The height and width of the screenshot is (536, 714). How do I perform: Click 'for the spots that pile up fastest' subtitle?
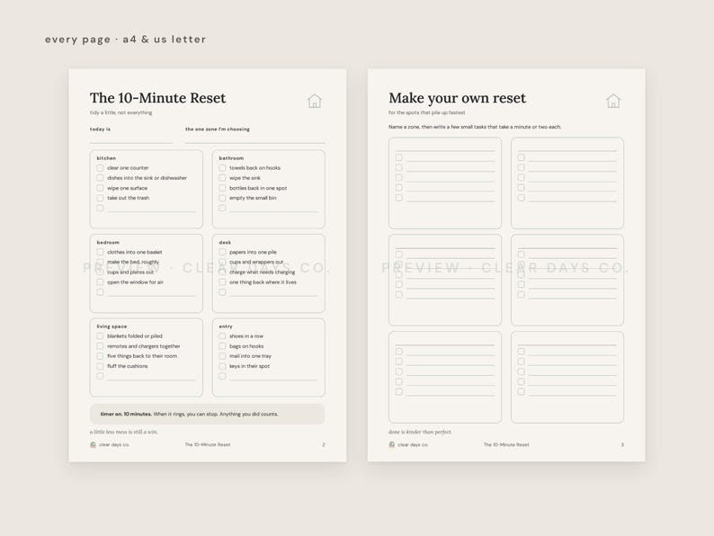(x=426, y=112)
